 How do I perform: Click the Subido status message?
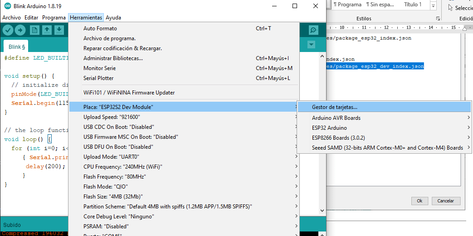click(12, 225)
